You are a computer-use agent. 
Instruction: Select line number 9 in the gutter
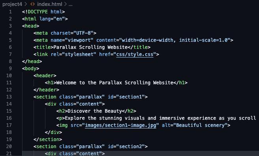click(10, 69)
